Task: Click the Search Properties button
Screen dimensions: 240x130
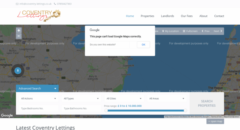Action: [x=207, y=103]
